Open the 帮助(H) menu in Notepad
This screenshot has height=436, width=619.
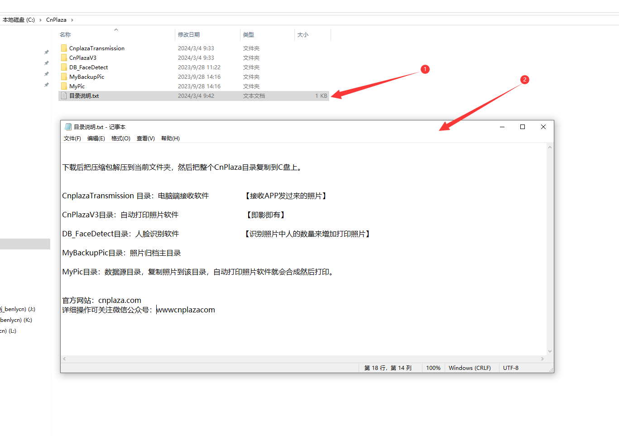click(170, 139)
